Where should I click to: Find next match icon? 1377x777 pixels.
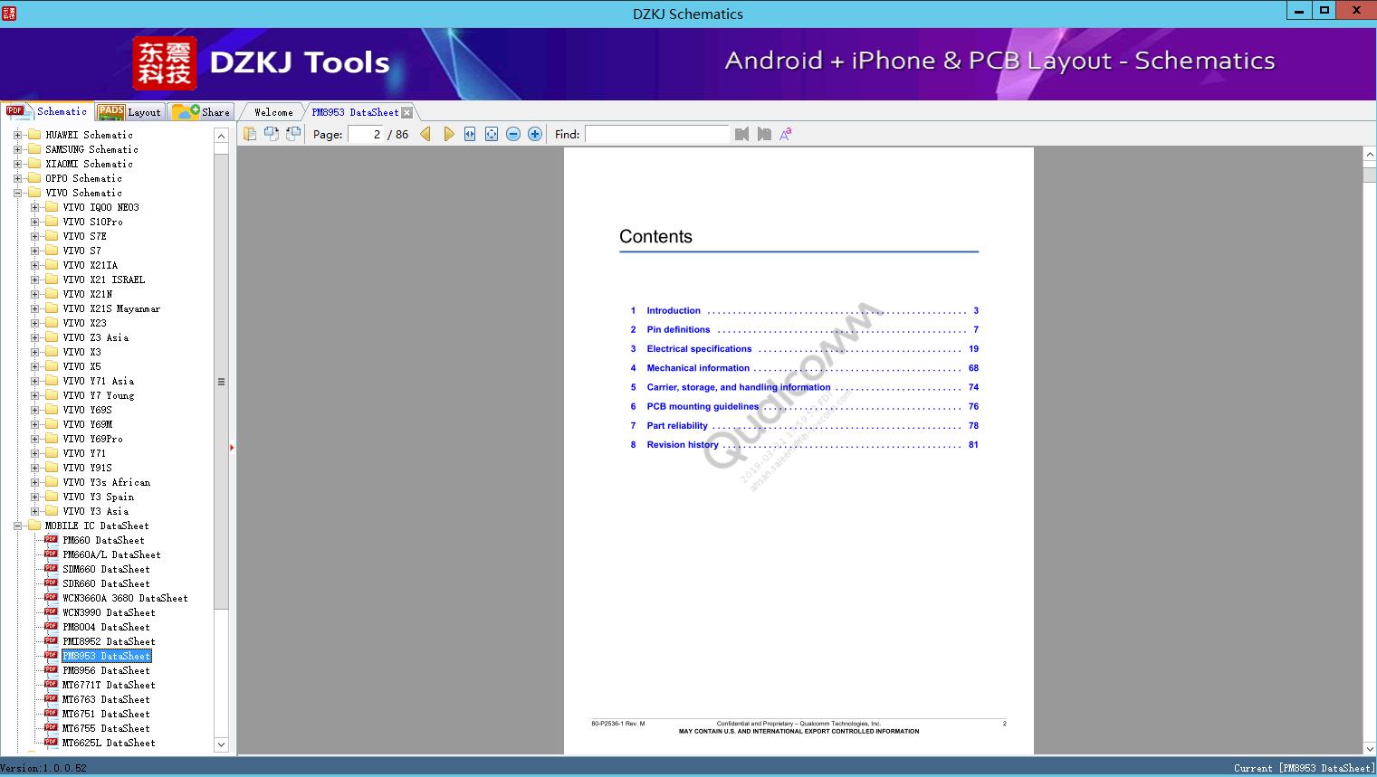764,134
